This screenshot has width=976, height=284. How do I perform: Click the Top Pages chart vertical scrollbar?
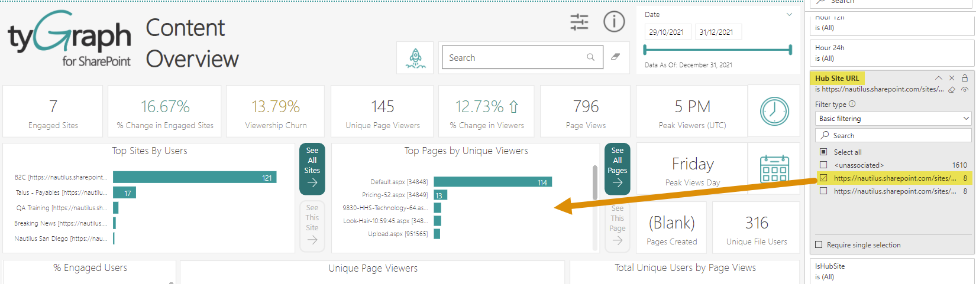click(595, 182)
